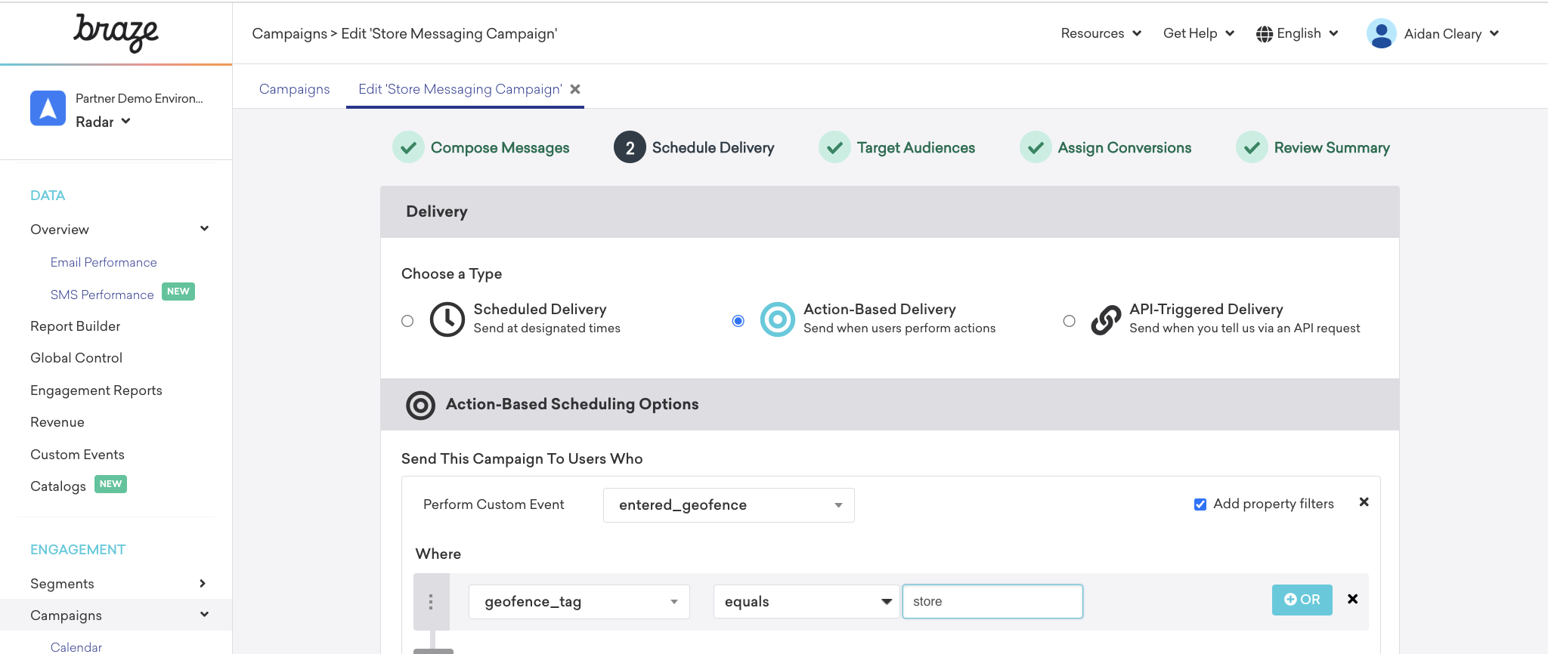Click the store value input field

[x=992, y=602]
